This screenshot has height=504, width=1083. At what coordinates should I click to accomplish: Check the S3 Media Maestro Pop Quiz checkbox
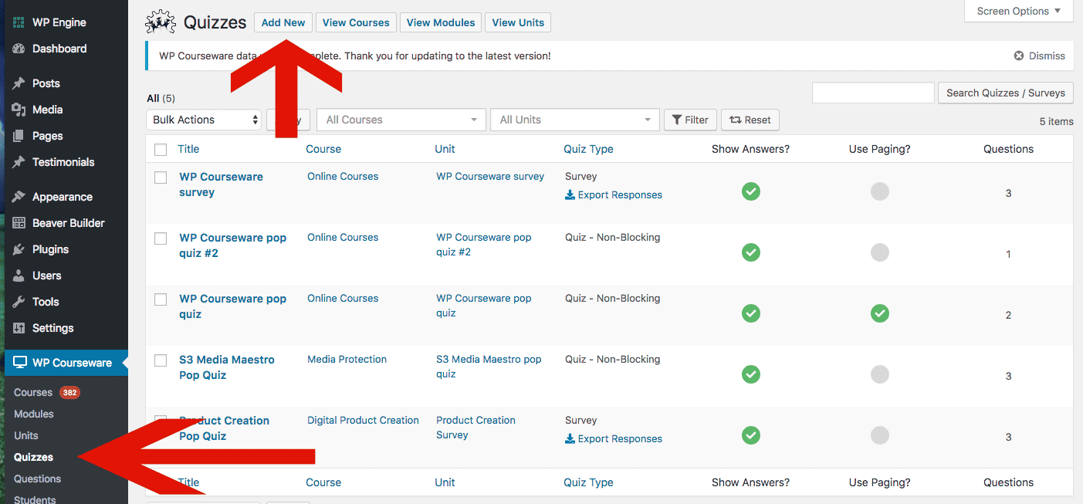161,360
